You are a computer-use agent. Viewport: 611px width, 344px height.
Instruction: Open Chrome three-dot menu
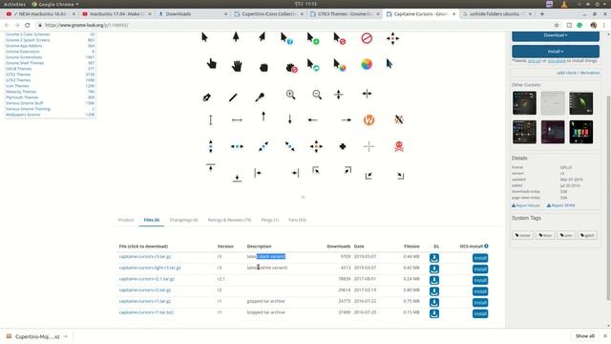coord(604,25)
